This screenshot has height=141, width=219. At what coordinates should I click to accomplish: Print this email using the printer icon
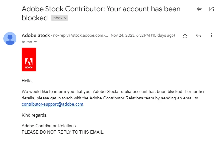(x=199, y=9)
